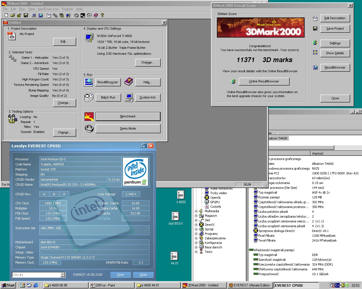Image resolution: width=362 pixels, height=289 pixels.
Task: Click the Batch Run stacked pages toolbar icon
Action: click(x=89, y=15)
